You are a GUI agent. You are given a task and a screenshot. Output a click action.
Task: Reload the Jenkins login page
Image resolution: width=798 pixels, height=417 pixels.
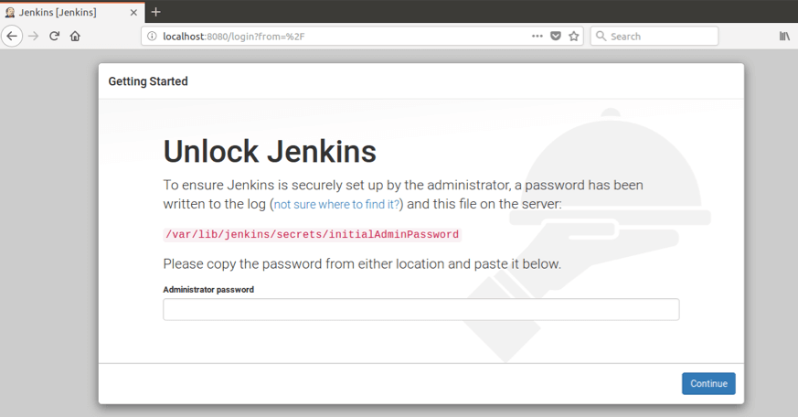point(55,36)
